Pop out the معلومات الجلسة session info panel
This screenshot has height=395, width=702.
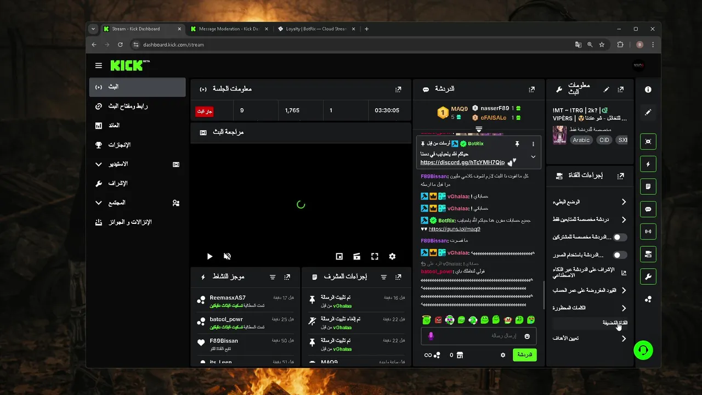[399, 89]
